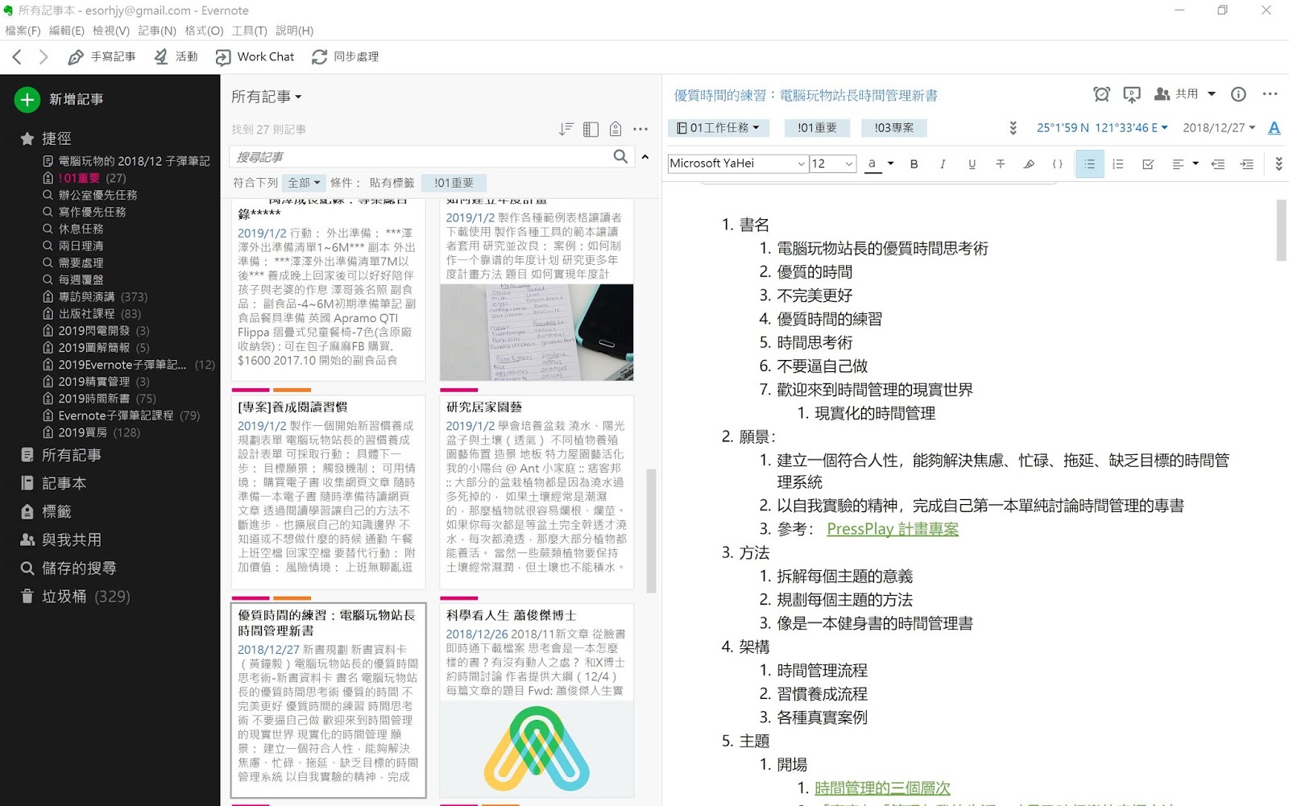Screen dimensions: 1289x806
Task: Click the !01重要 tag on note
Action: [817, 128]
